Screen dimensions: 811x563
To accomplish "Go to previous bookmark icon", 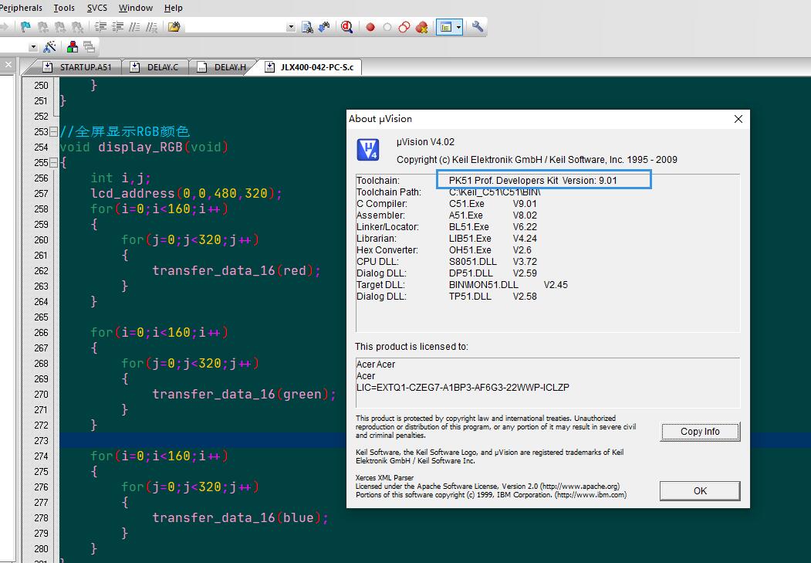I will coord(43,27).
